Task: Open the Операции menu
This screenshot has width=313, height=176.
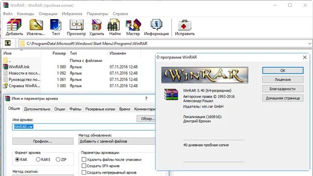Action: (x=48, y=14)
